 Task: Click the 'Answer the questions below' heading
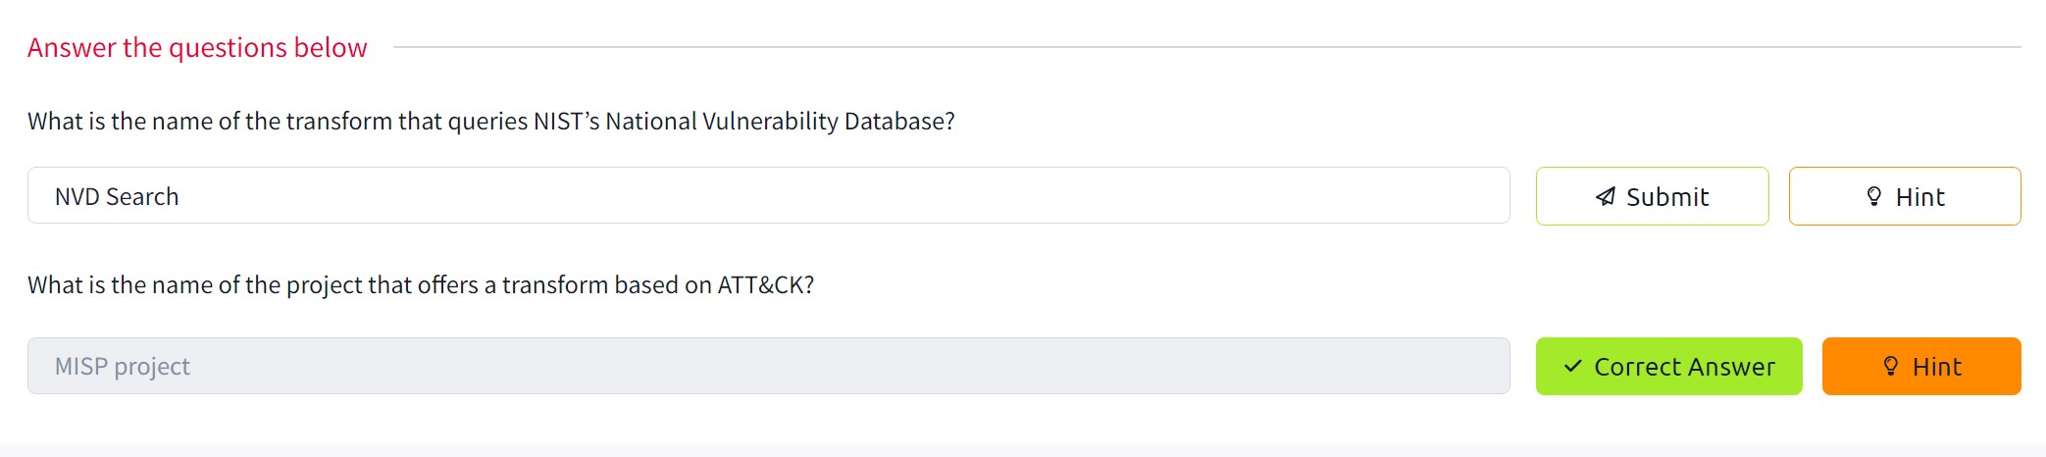click(x=197, y=47)
